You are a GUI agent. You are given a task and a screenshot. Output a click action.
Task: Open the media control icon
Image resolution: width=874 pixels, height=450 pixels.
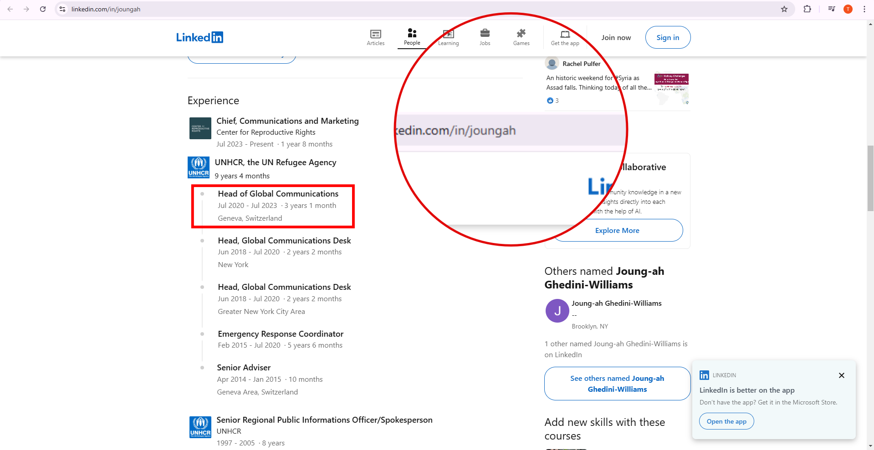click(x=832, y=9)
